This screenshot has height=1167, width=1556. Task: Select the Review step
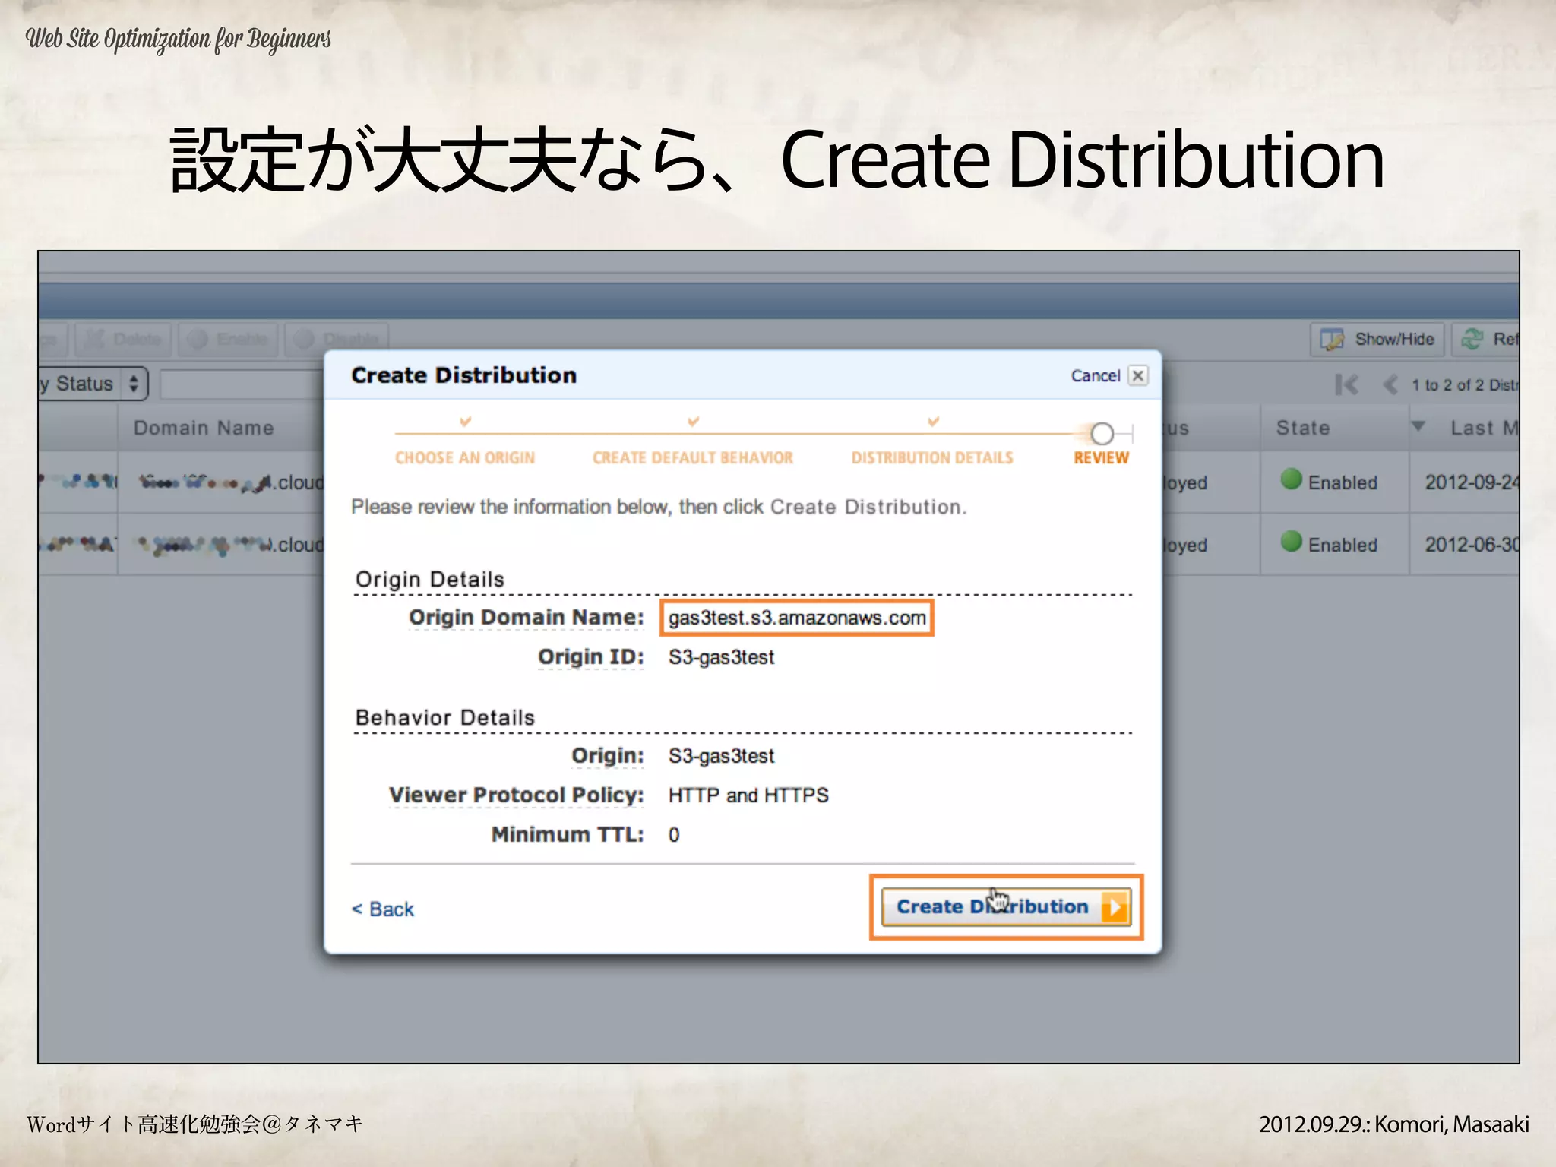point(1101,457)
